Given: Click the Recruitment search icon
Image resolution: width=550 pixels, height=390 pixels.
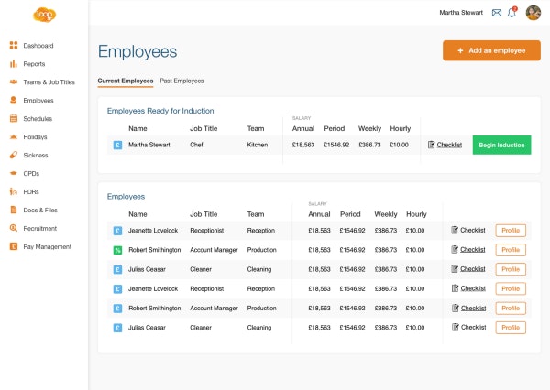Looking at the screenshot, I should (14, 228).
